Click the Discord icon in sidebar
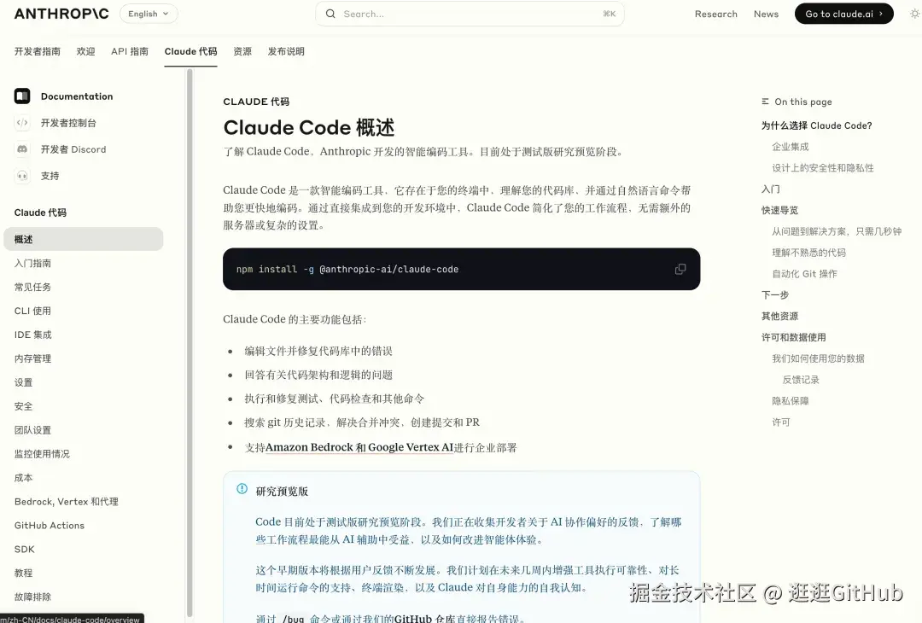922x623 pixels. tap(22, 148)
